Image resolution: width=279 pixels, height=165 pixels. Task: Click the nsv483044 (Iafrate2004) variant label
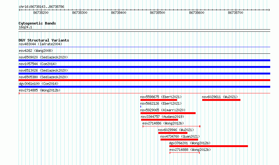[x=40, y=44]
